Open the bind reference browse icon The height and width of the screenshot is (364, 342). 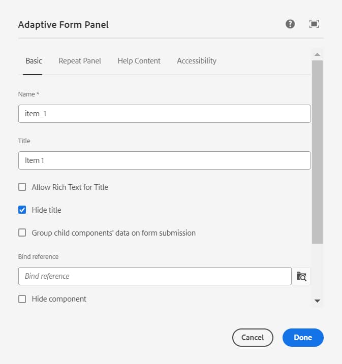pos(302,276)
